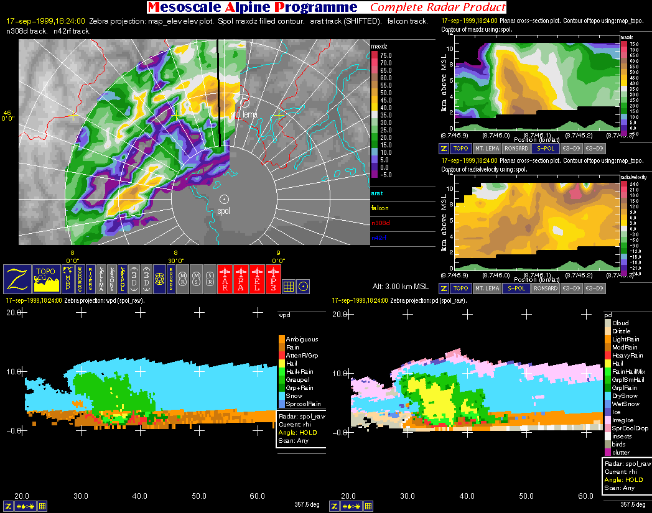Viewport: 652px width, 513px height.
Task: Click the weather symbols icon under wpd plot
Action: pos(26,506)
